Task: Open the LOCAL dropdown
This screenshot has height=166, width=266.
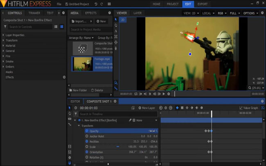Action: (x=208, y=13)
